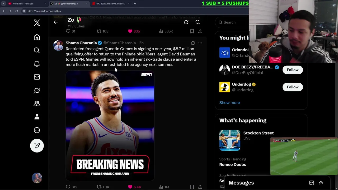Screen dimensions: 338x190
Task: Open the tab search dropdown arrow
Action: (3, 4)
